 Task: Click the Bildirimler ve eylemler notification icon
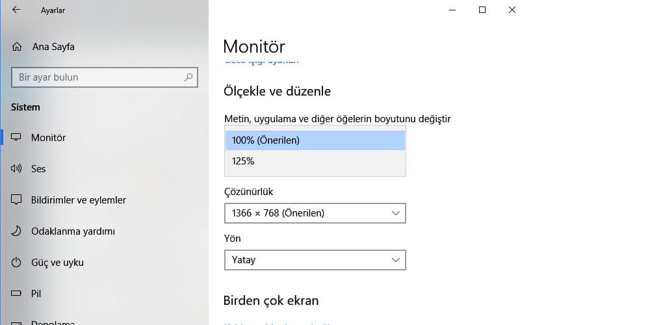point(17,200)
